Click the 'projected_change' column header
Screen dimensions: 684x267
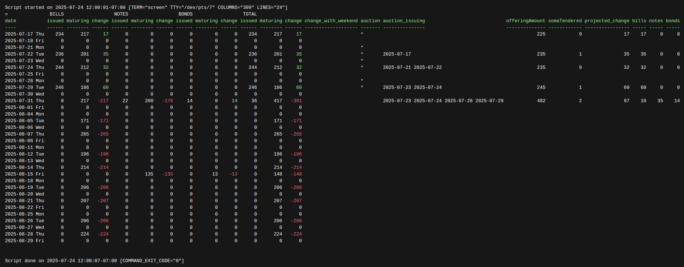[607, 21]
